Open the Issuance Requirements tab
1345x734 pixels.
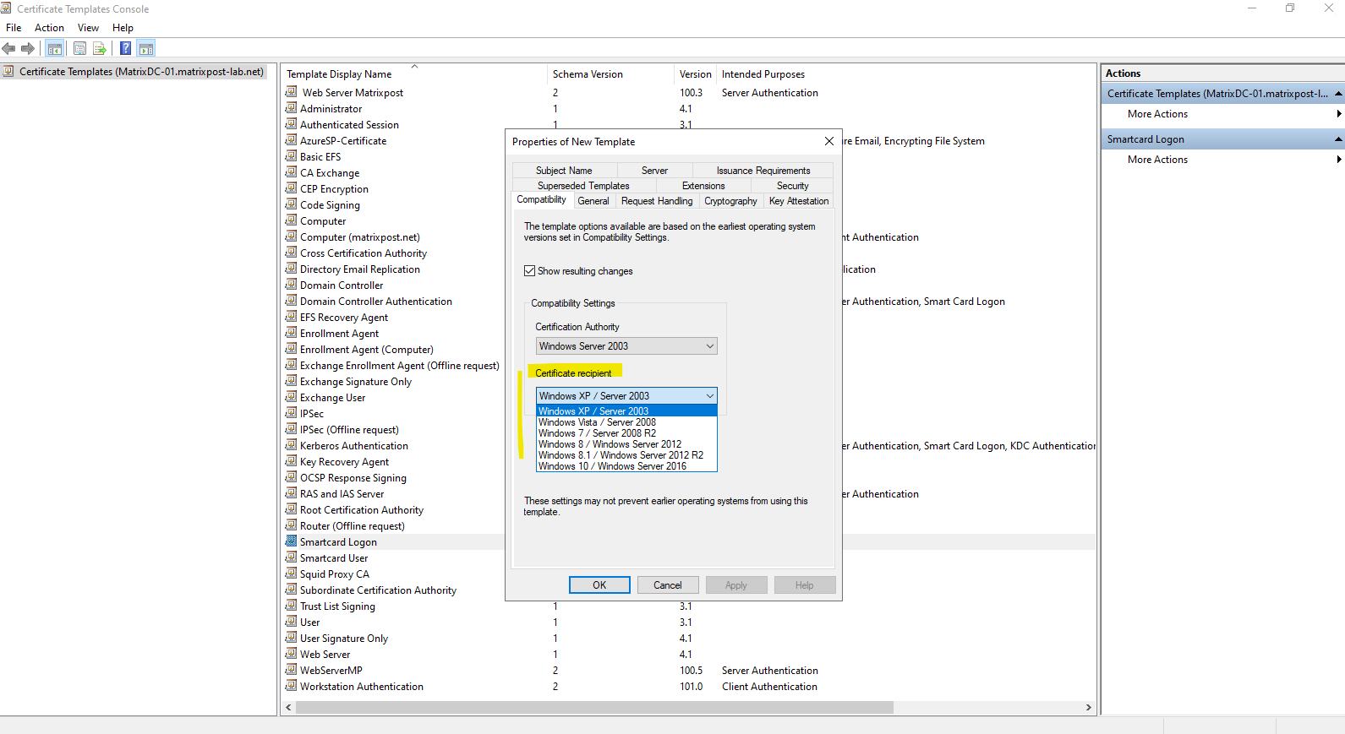tap(763, 171)
